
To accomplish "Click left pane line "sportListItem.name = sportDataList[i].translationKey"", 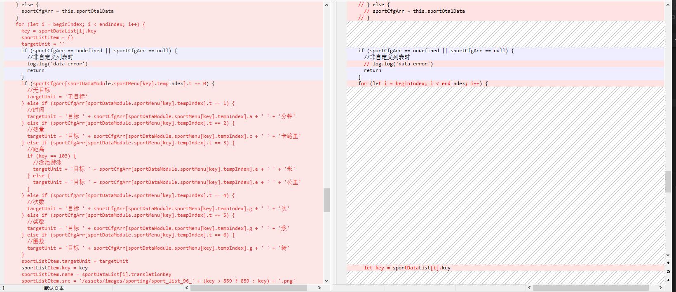I will [x=96, y=274].
